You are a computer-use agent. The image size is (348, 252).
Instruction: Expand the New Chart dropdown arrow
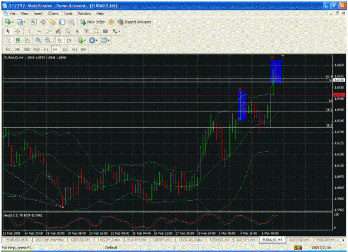click(13, 22)
